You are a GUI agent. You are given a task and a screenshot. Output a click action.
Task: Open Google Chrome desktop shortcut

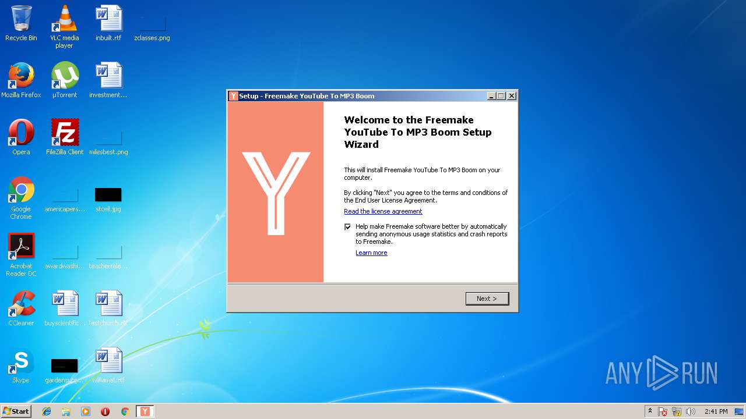tap(21, 198)
